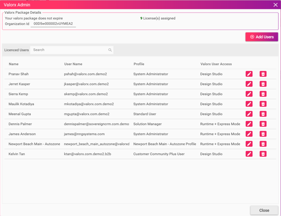Viewport: 281px width, 216px height.
Task: Click the 9 License(s) assigned text
Action: coord(158,18)
